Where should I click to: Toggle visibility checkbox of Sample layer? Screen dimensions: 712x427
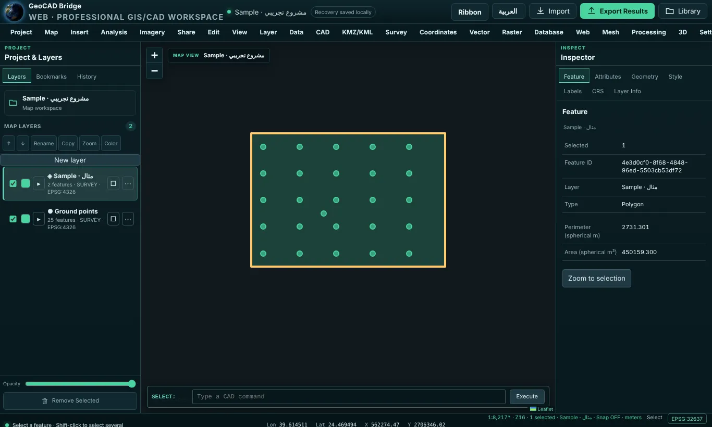13,183
